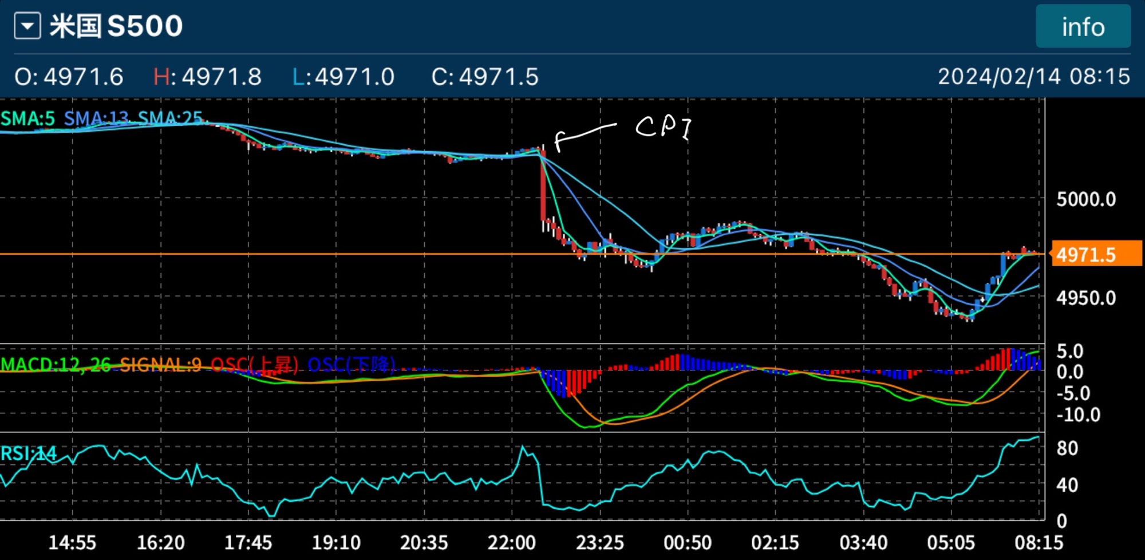Open the symbol dropdown arrow beside 米国S500
The height and width of the screenshot is (560, 1145).
pyautogui.click(x=27, y=26)
